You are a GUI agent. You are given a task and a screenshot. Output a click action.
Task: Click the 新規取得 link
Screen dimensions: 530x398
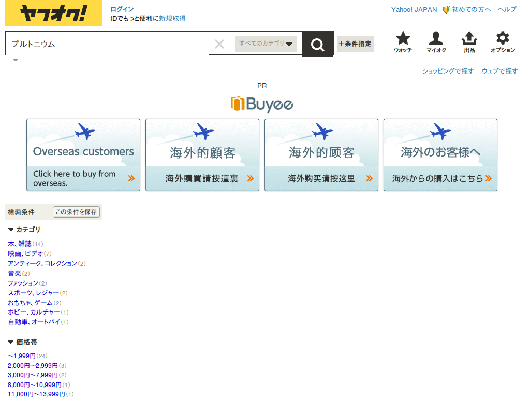(172, 18)
